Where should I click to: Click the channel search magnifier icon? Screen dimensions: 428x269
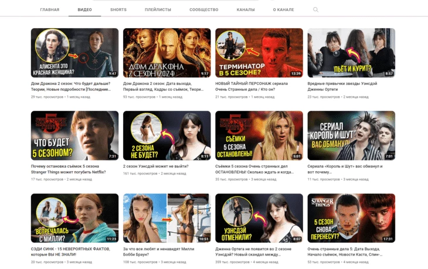click(315, 9)
